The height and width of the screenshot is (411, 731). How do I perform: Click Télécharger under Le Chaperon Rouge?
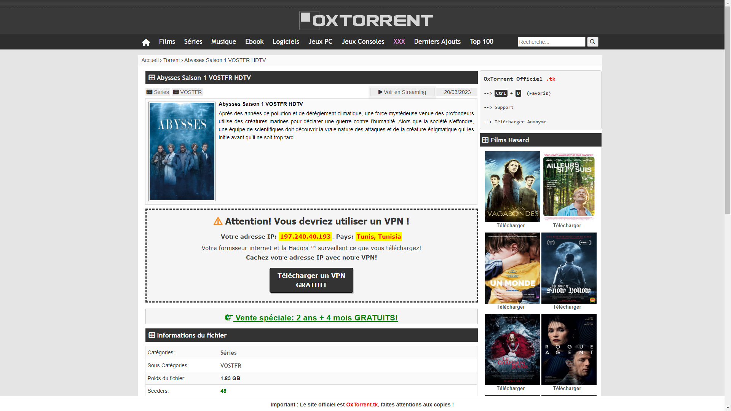pyautogui.click(x=511, y=389)
